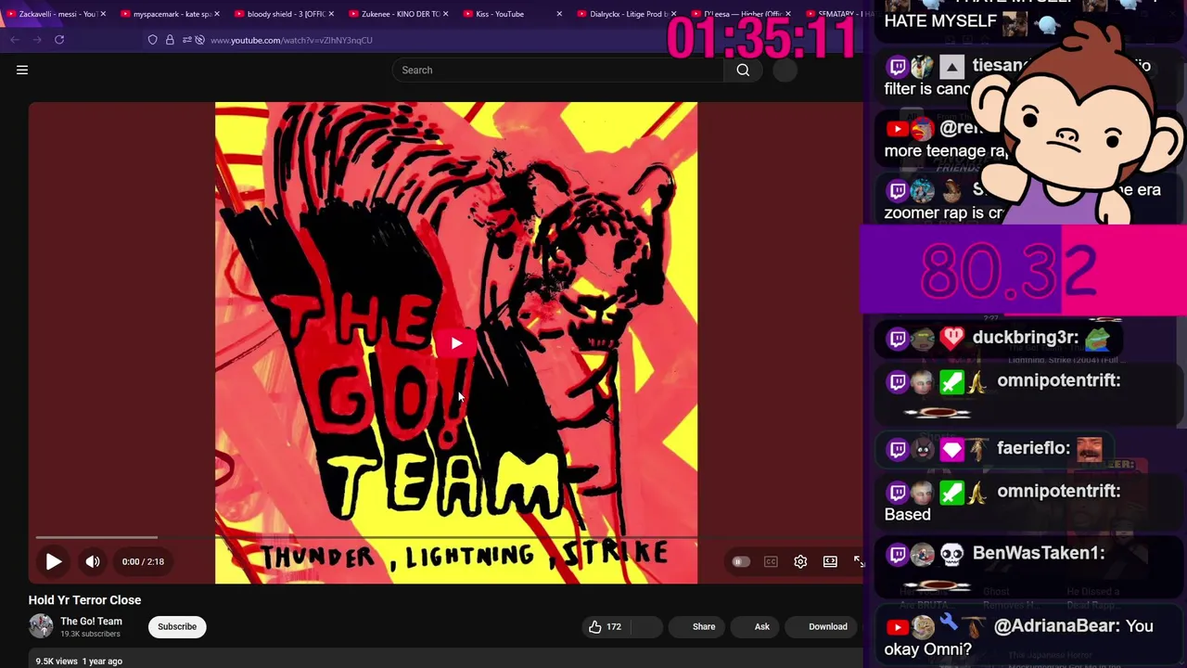This screenshot has width=1187, height=668.
Task: Click the padlock site security icon
Action: [170, 40]
